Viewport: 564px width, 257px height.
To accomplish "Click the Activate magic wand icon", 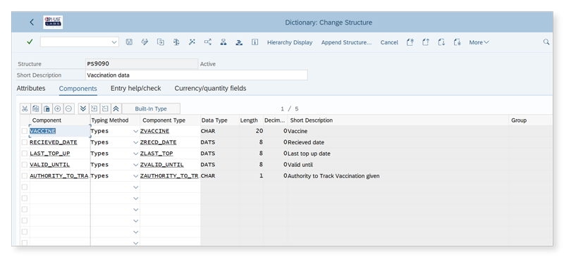I will 192,42.
